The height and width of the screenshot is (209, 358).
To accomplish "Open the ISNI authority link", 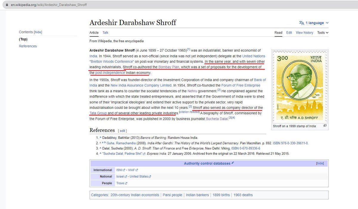I will 121,170.
